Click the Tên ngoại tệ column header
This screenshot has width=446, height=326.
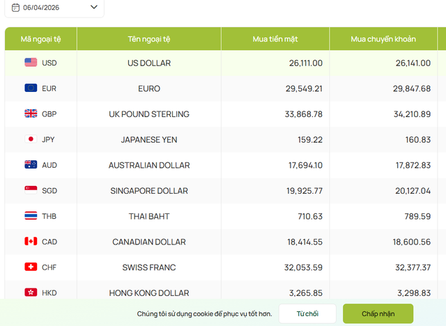pyautogui.click(x=148, y=39)
